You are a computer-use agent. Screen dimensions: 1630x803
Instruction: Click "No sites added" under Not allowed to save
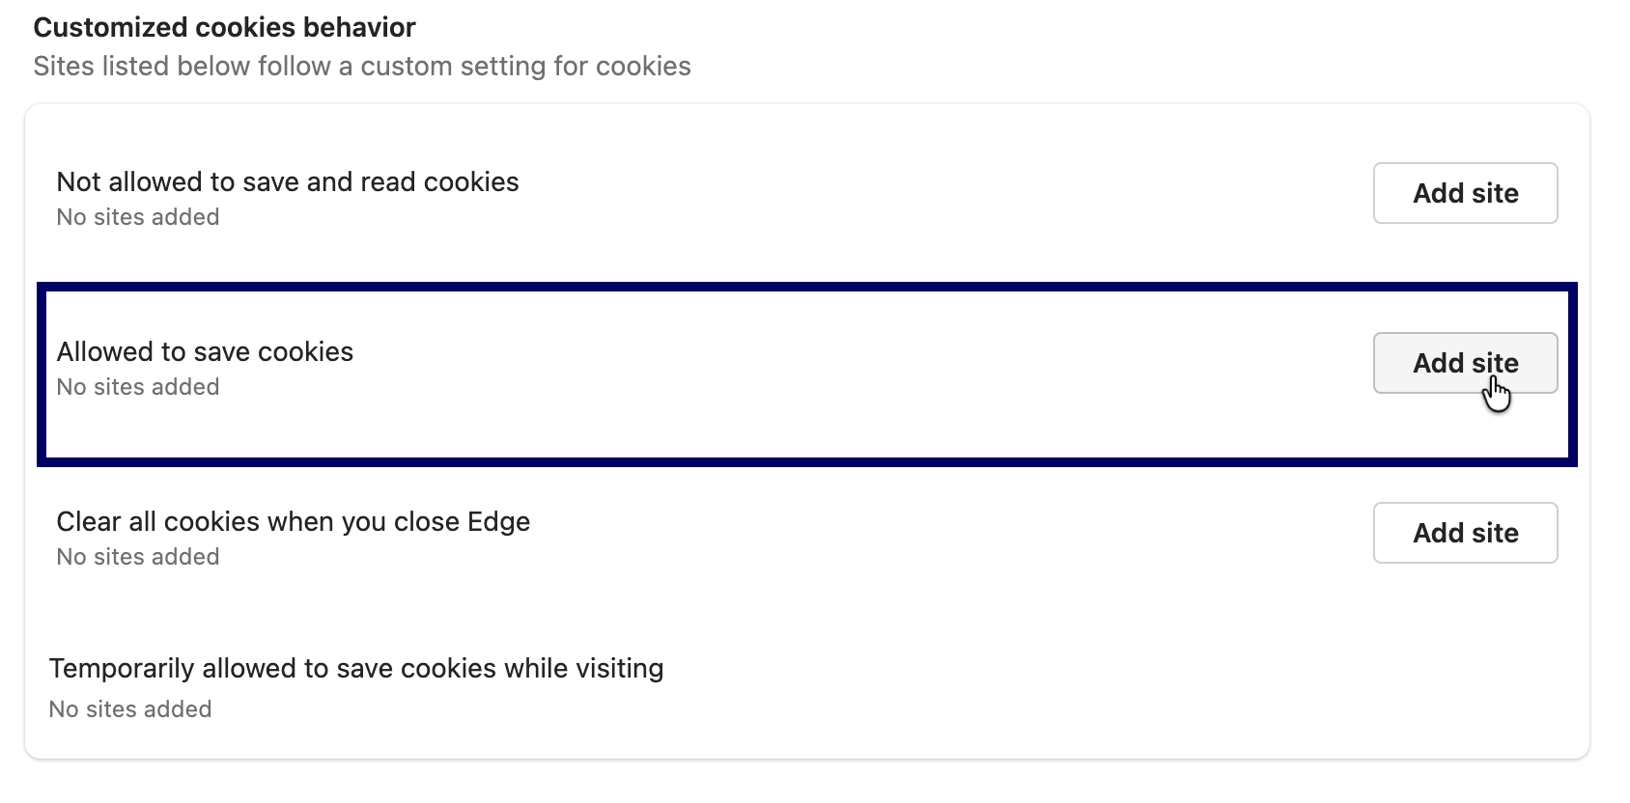(138, 217)
